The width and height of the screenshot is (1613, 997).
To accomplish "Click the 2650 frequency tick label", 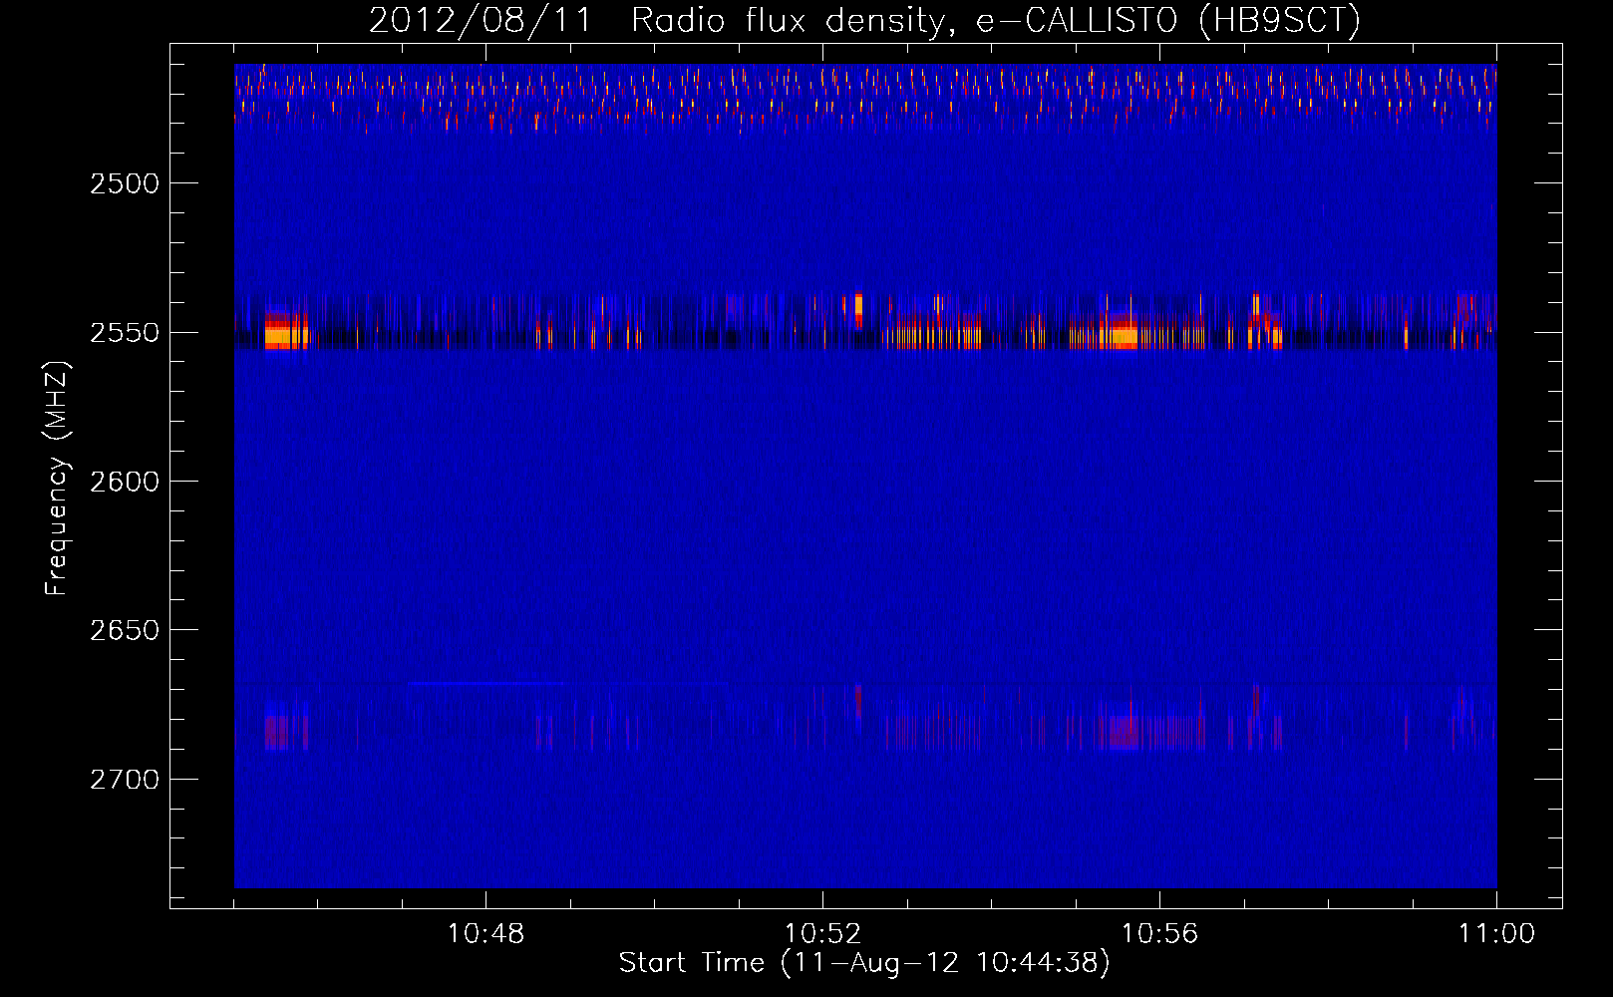I will coord(125,630).
